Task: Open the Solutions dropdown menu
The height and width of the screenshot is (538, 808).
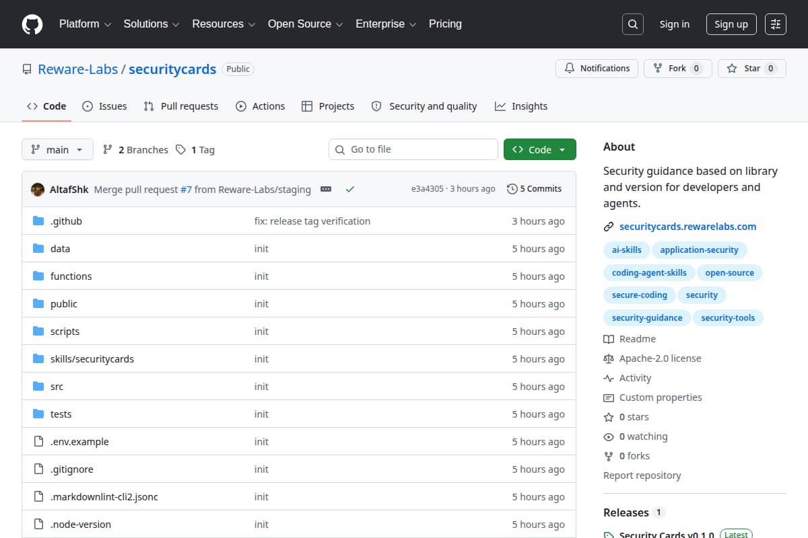Action: [x=151, y=24]
